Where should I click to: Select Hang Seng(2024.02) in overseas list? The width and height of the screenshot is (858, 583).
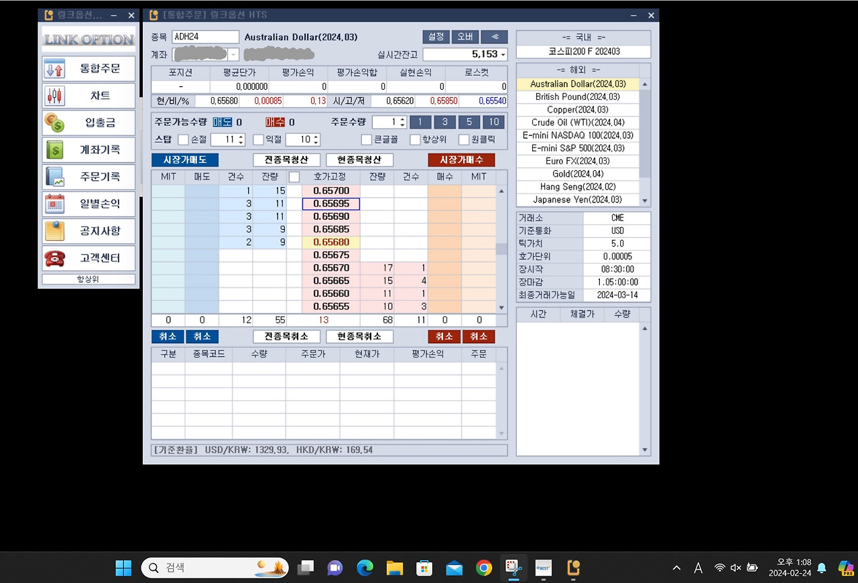578,187
